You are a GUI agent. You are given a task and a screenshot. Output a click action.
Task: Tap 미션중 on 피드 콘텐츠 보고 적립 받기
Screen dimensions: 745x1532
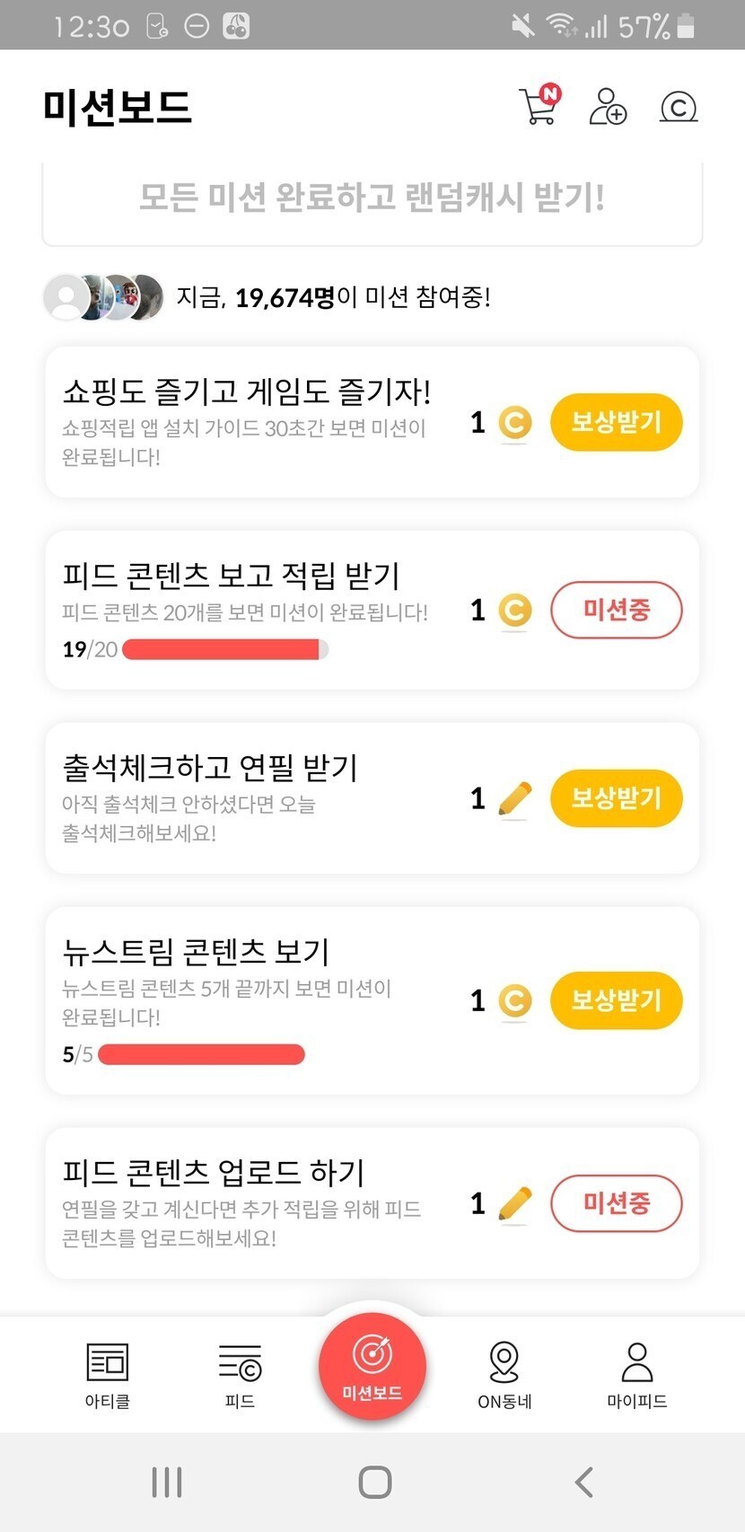point(616,611)
